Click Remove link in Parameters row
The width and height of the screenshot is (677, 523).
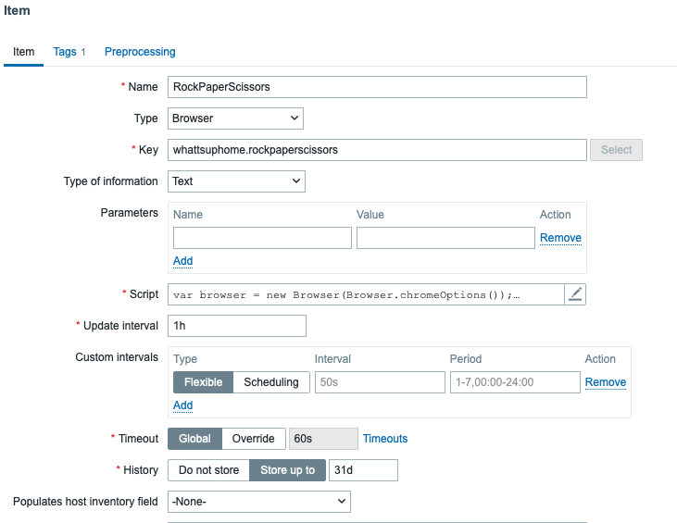[x=560, y=238]
